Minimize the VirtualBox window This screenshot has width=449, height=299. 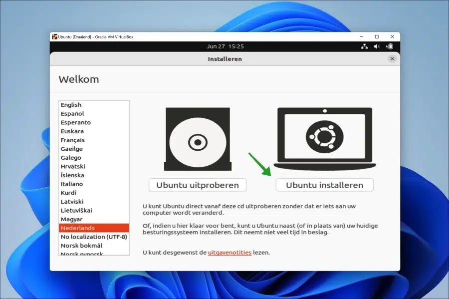(361, 36)
